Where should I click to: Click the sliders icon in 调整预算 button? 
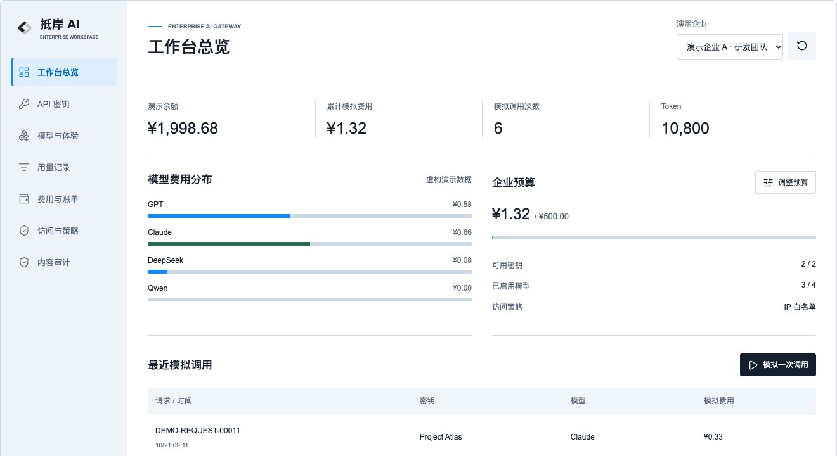(769, 182)
